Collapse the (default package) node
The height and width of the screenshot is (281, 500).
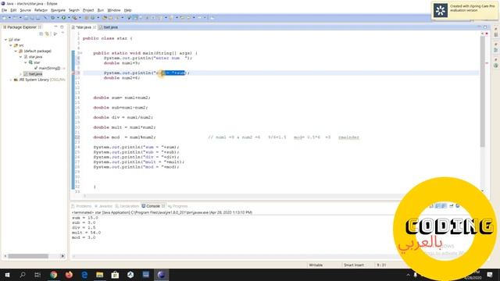16,51
